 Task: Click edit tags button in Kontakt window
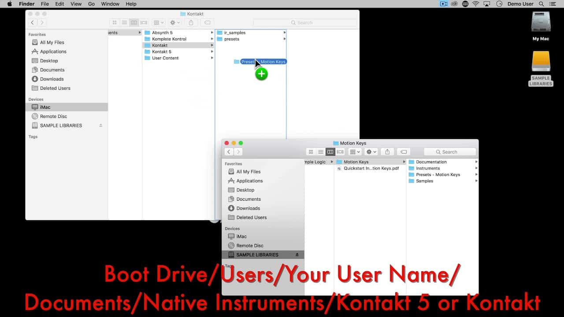[x=207, y=22]
